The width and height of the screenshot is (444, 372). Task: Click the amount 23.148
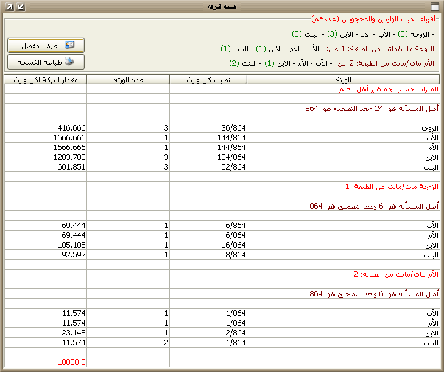pyautogui.click(x=74, y=332)
